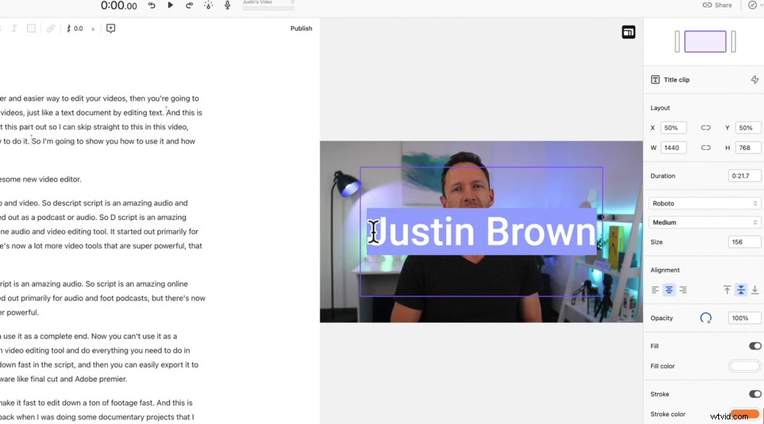This screenshot has height=424, width=764.
Task: Add a comment with the comment icon
Action: coord(111,28)
